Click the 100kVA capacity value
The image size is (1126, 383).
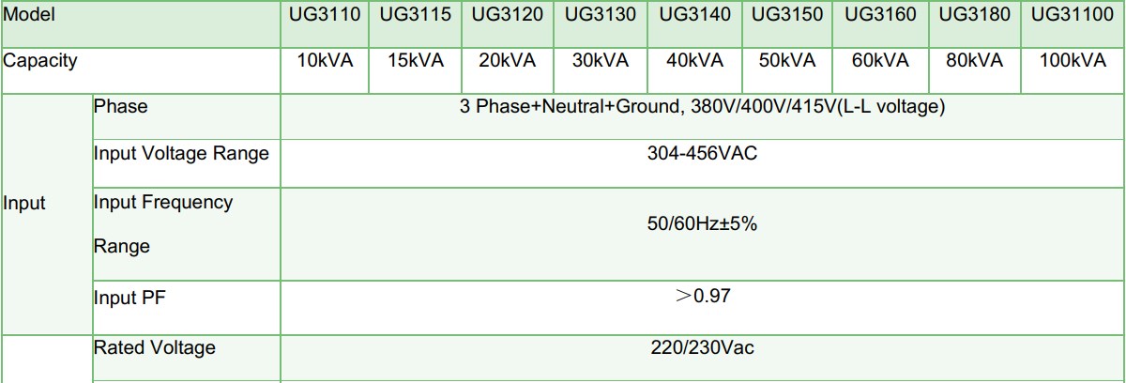click(1073, 61)
